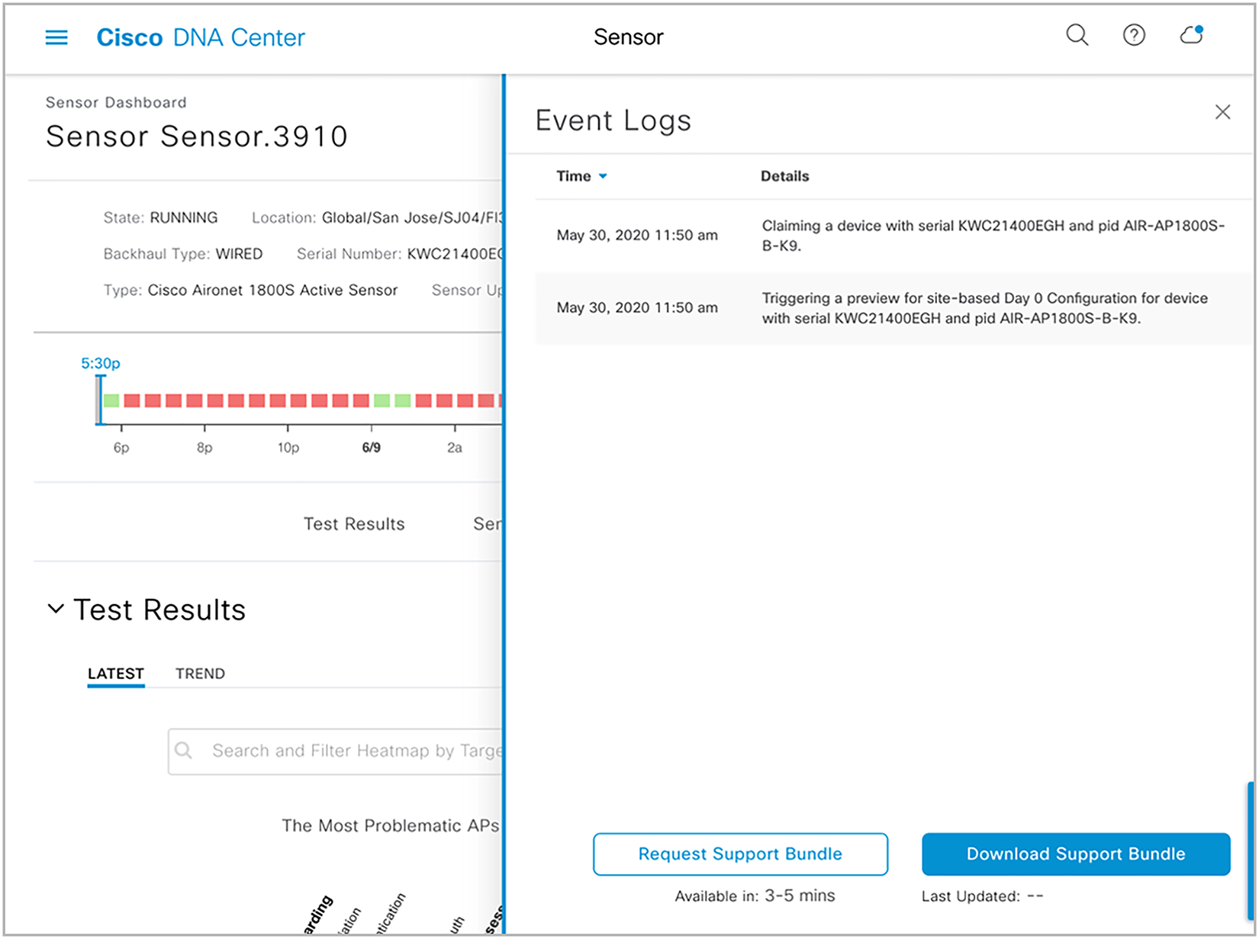Image resolution: width=1259 pixels, height=939 pixels.
Task: Click the search magnifier icon in header
Action: click(1077, 35)
